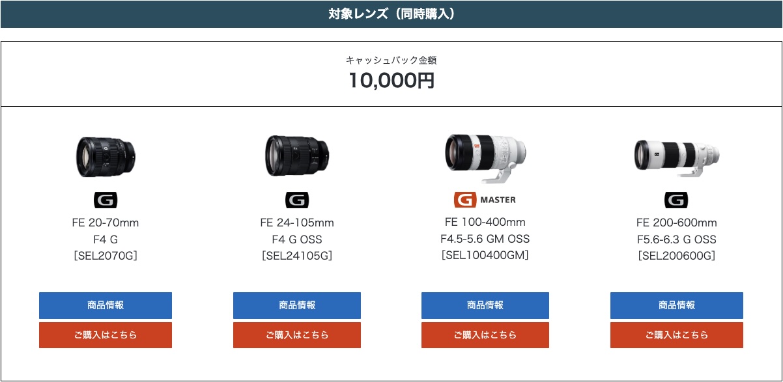Click the 10,000円 cashback amount
The image size is (783, 382).
pos(391,81)
